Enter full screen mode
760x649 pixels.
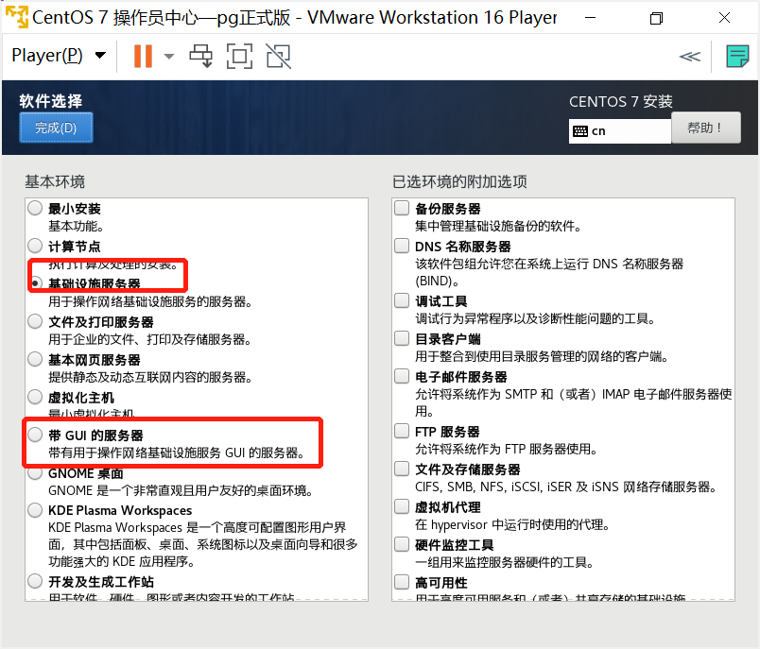[x=239, y=56]
